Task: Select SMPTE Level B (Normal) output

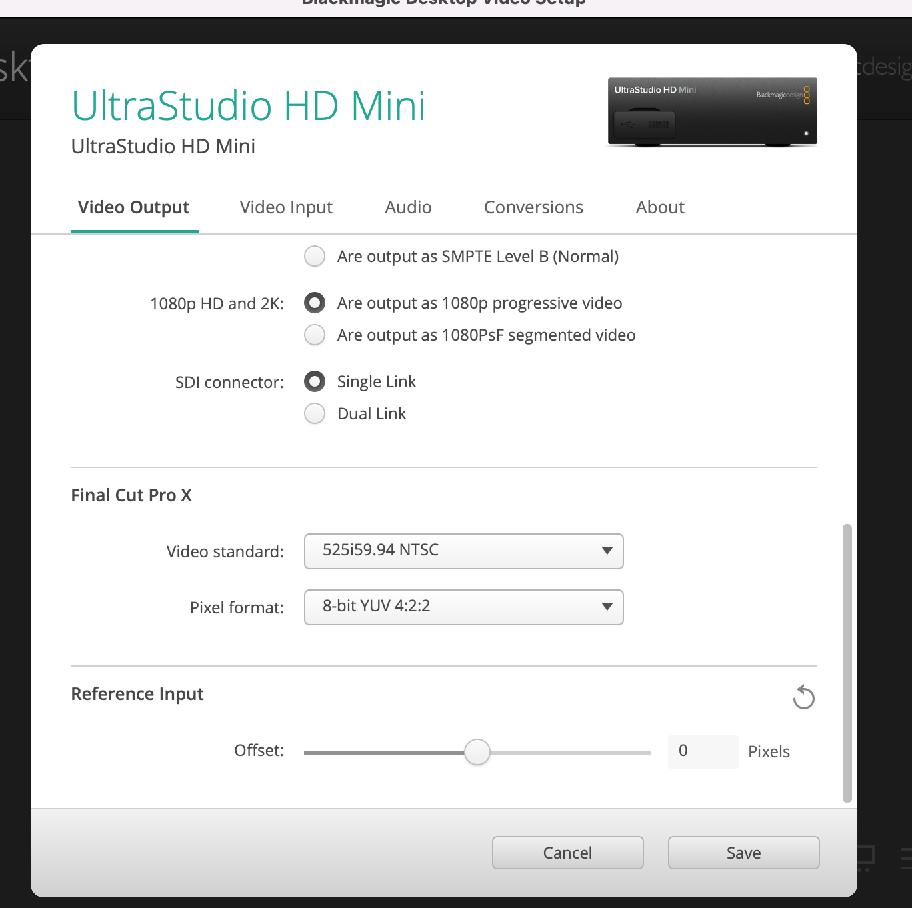Action: coord(315,256)
